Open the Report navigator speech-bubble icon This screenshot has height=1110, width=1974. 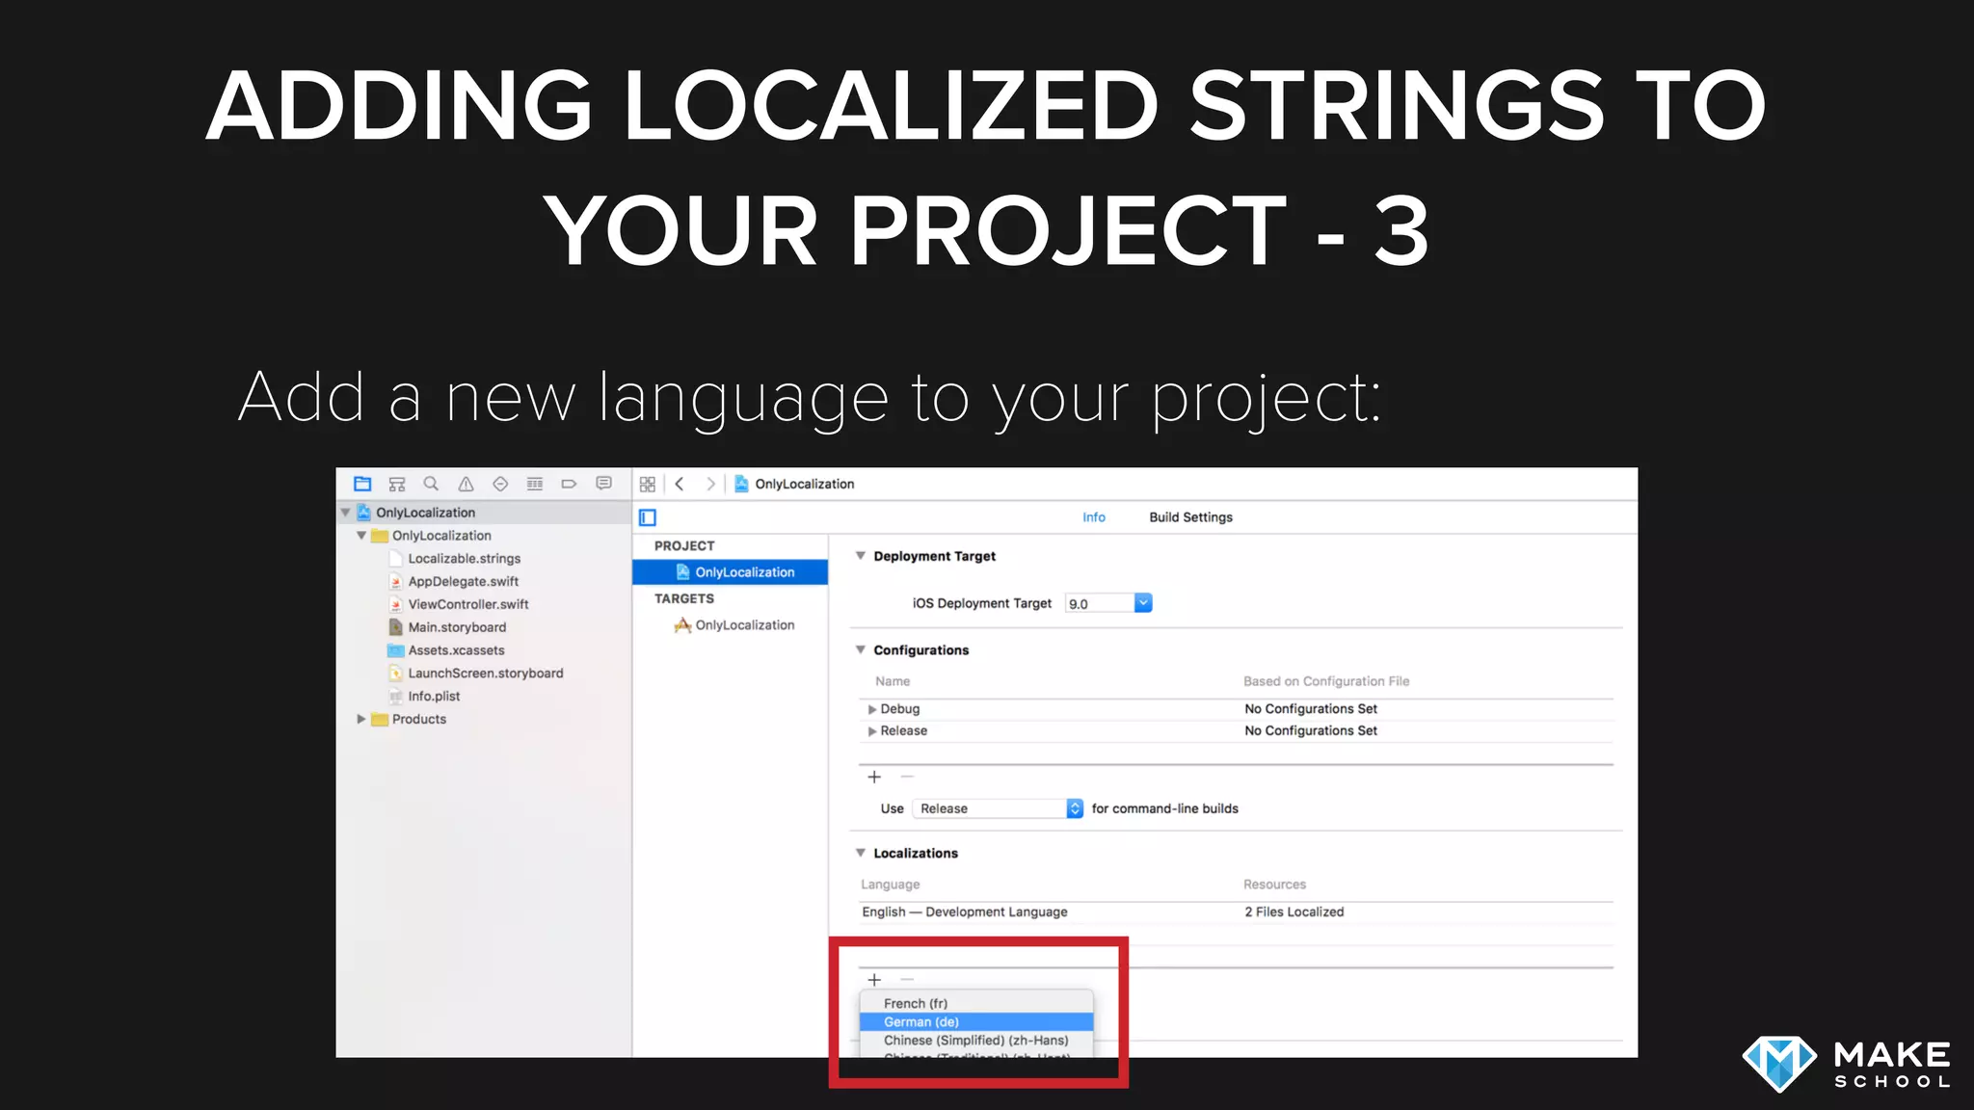pyautogui.click(x=603, y=484)
